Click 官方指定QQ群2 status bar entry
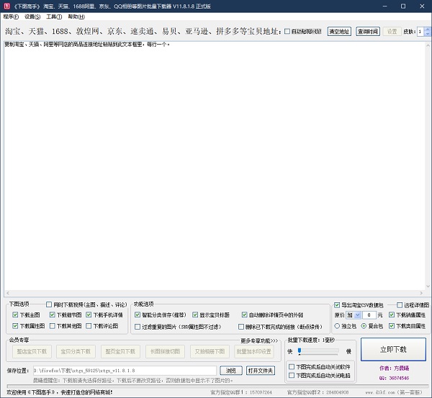Screen dimensions: 432x398 click(318, 392)
